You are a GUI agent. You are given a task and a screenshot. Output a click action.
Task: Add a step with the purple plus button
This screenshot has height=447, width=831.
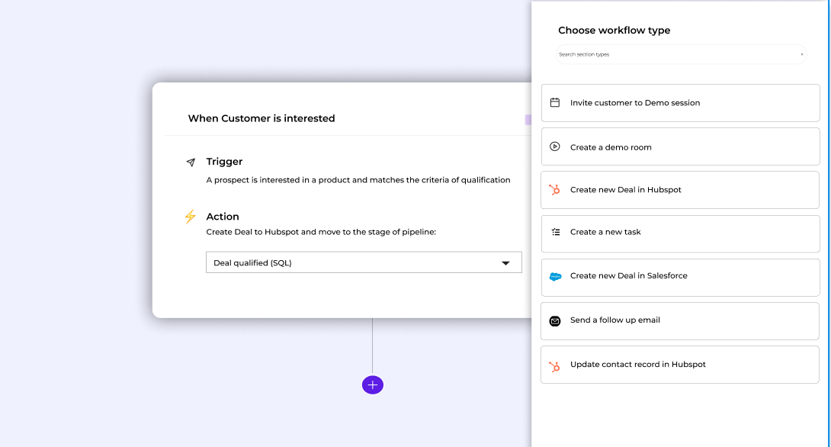coord(373,385)
